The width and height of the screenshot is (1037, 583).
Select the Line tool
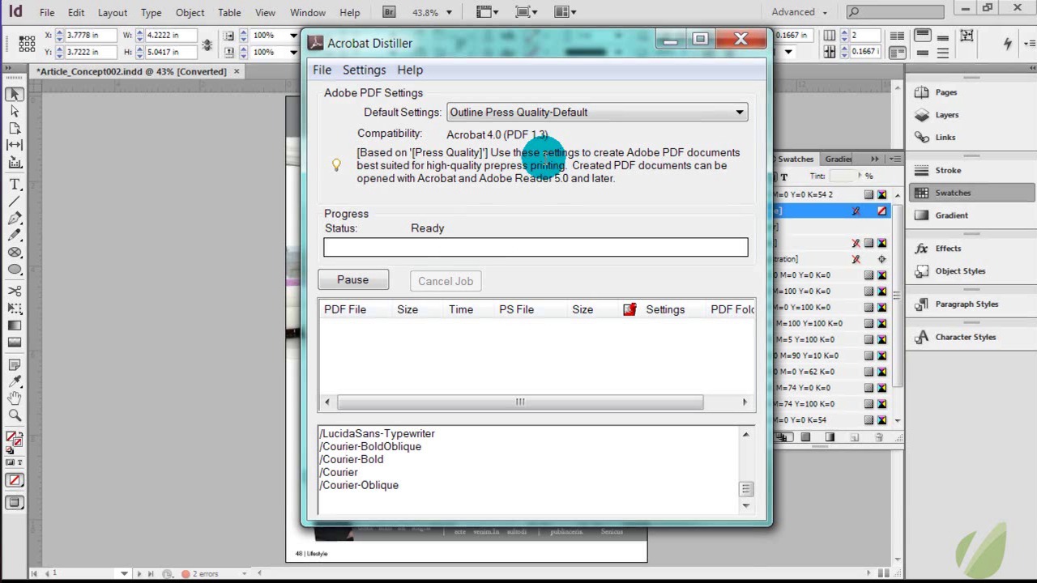15,202
